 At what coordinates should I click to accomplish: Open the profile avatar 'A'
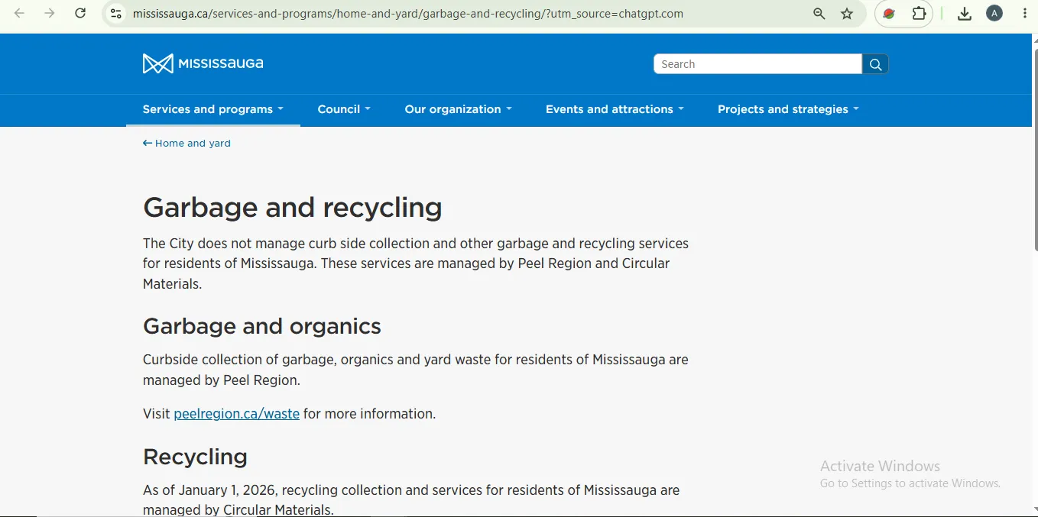[x=994, y=13]
